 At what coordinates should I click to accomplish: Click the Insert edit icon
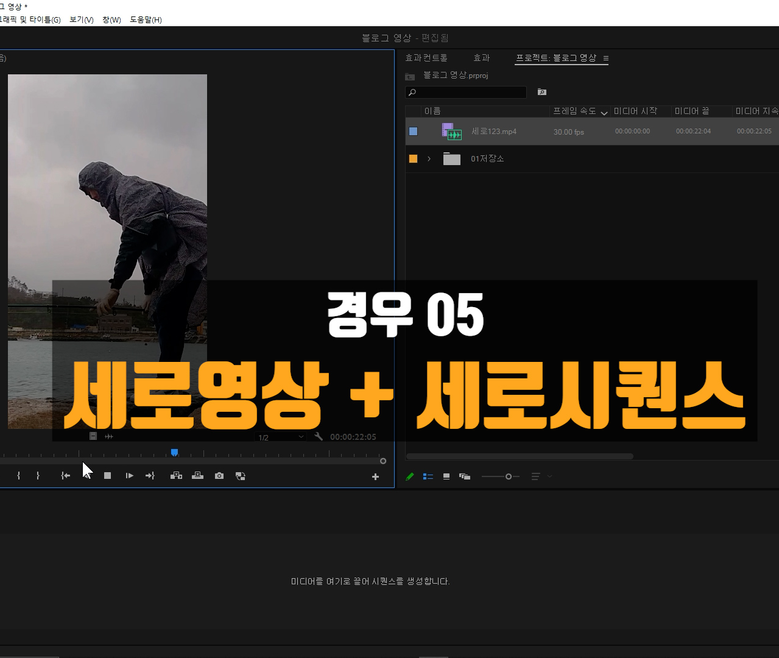[x=176, y=476]
